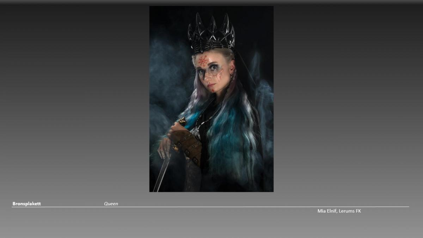Click the Queen portrait photo

tap(211, 99)
